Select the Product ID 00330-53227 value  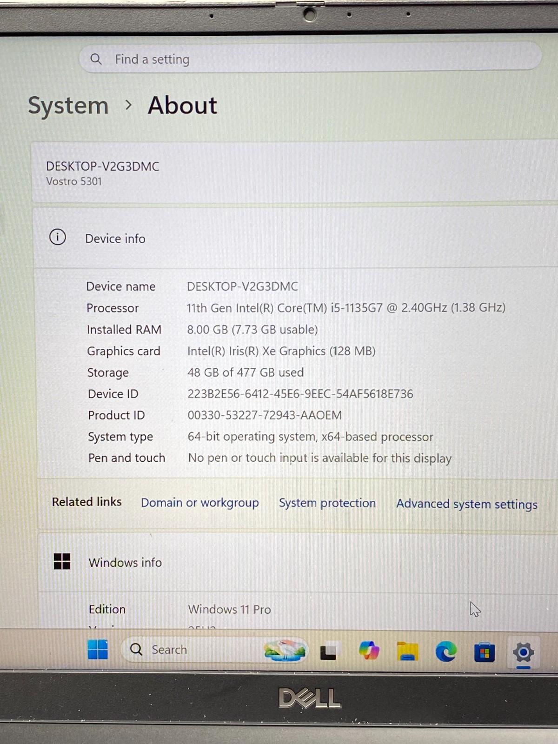click(265, 415)
